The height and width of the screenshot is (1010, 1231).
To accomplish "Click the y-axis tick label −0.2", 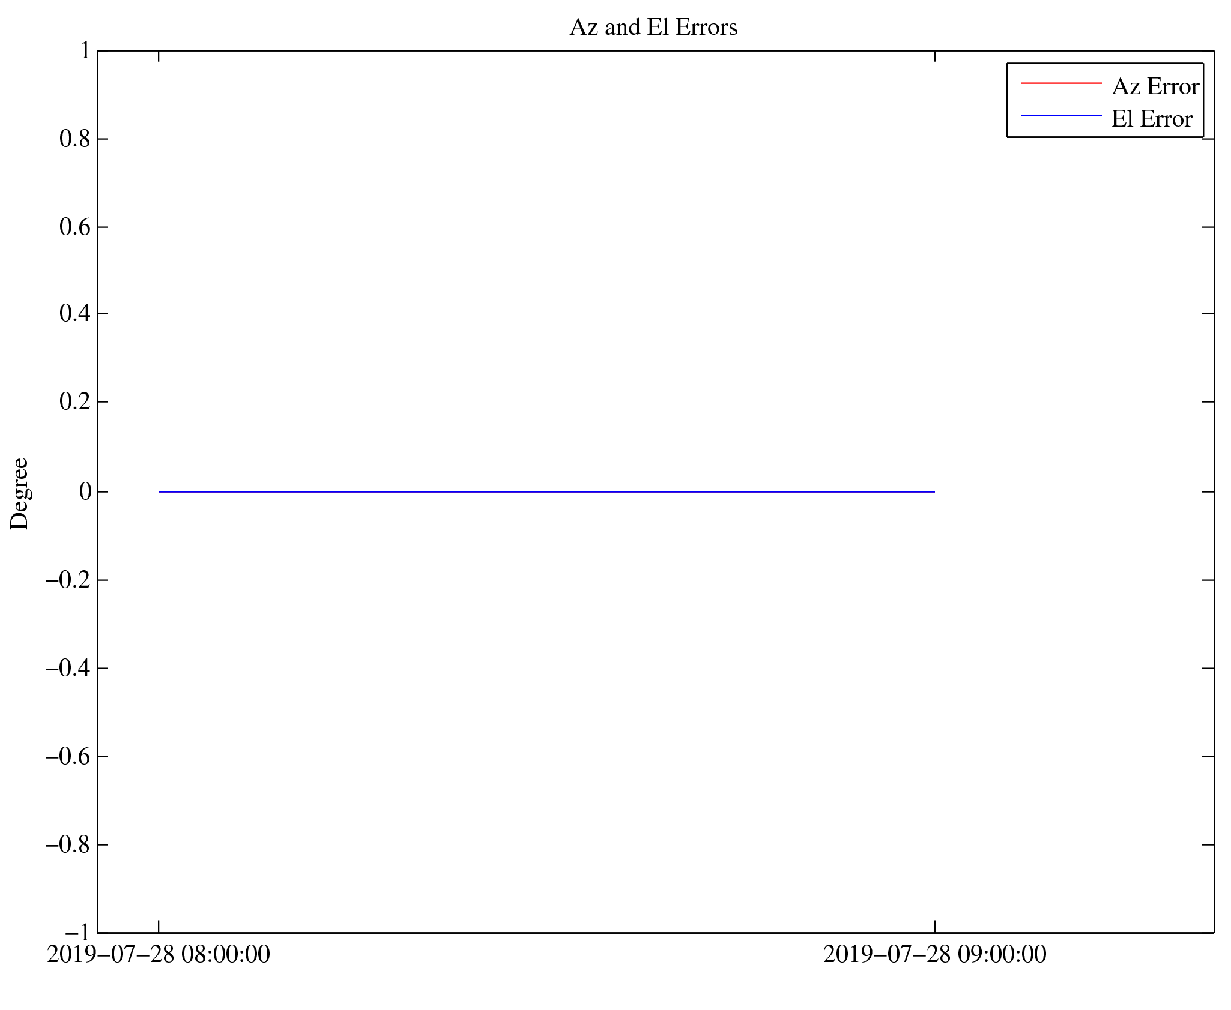I will click(x=68, y=580).
